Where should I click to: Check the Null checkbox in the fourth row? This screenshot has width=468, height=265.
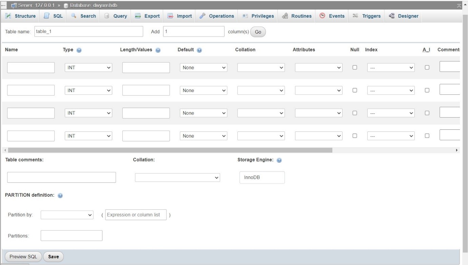coord(355,136)
